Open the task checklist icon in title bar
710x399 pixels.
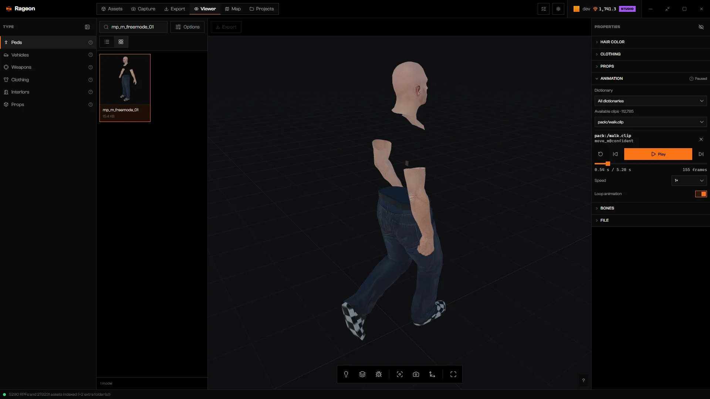(x=544, y=9)
